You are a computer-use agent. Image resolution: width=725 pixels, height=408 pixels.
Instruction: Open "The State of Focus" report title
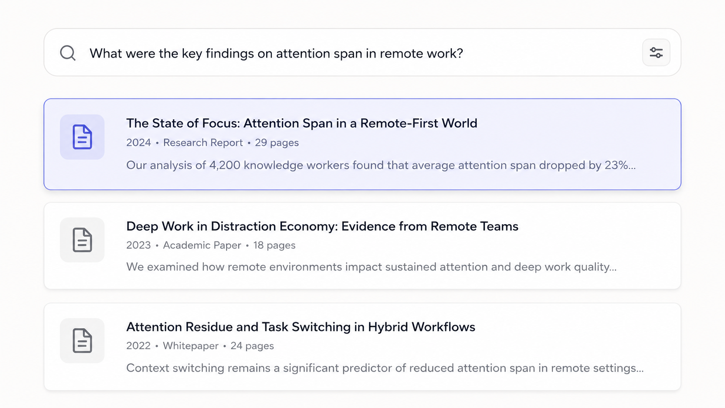point(301,123)
